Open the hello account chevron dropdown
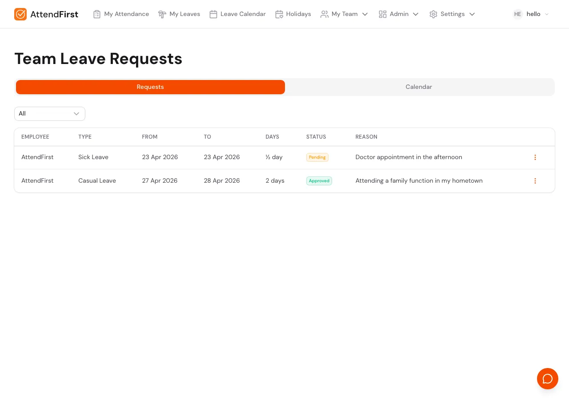The image size is (569, 400). point(547,14)
